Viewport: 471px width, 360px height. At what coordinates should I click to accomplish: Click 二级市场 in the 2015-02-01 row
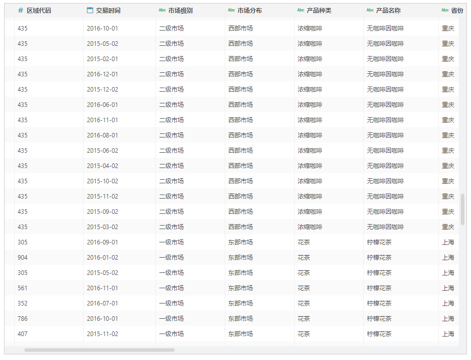[x=171, y=59]
